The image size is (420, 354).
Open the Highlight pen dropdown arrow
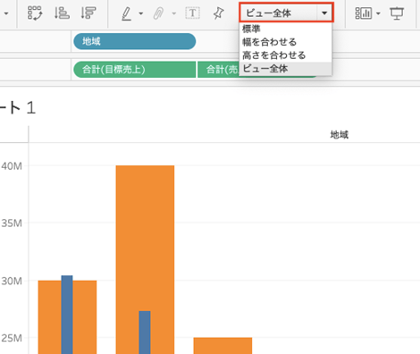point(141,13)
